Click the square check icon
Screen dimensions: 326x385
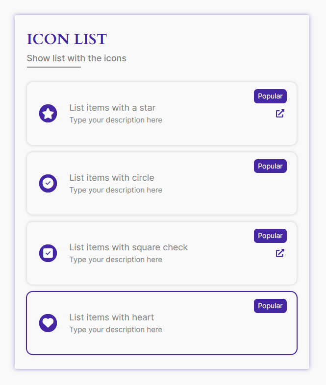click(48, 253)
